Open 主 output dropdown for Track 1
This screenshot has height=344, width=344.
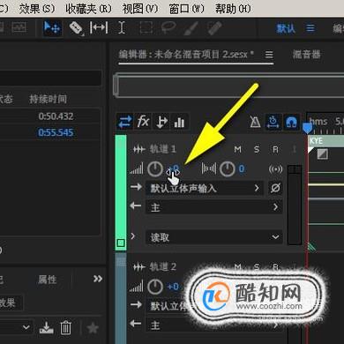click(214, 207)
